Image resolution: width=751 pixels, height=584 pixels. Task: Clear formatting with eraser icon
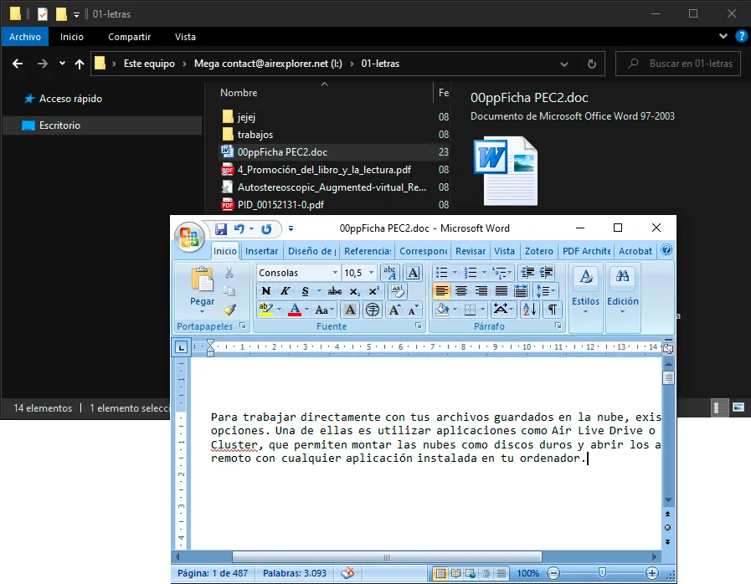[x=398, y=290]
